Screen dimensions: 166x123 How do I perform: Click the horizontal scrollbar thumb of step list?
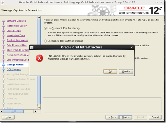point(13,112)
